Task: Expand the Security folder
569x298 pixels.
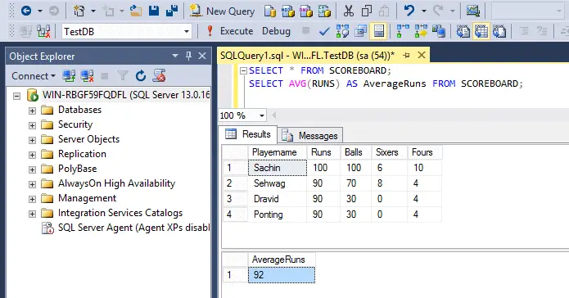Action: [x=32, y=125]
